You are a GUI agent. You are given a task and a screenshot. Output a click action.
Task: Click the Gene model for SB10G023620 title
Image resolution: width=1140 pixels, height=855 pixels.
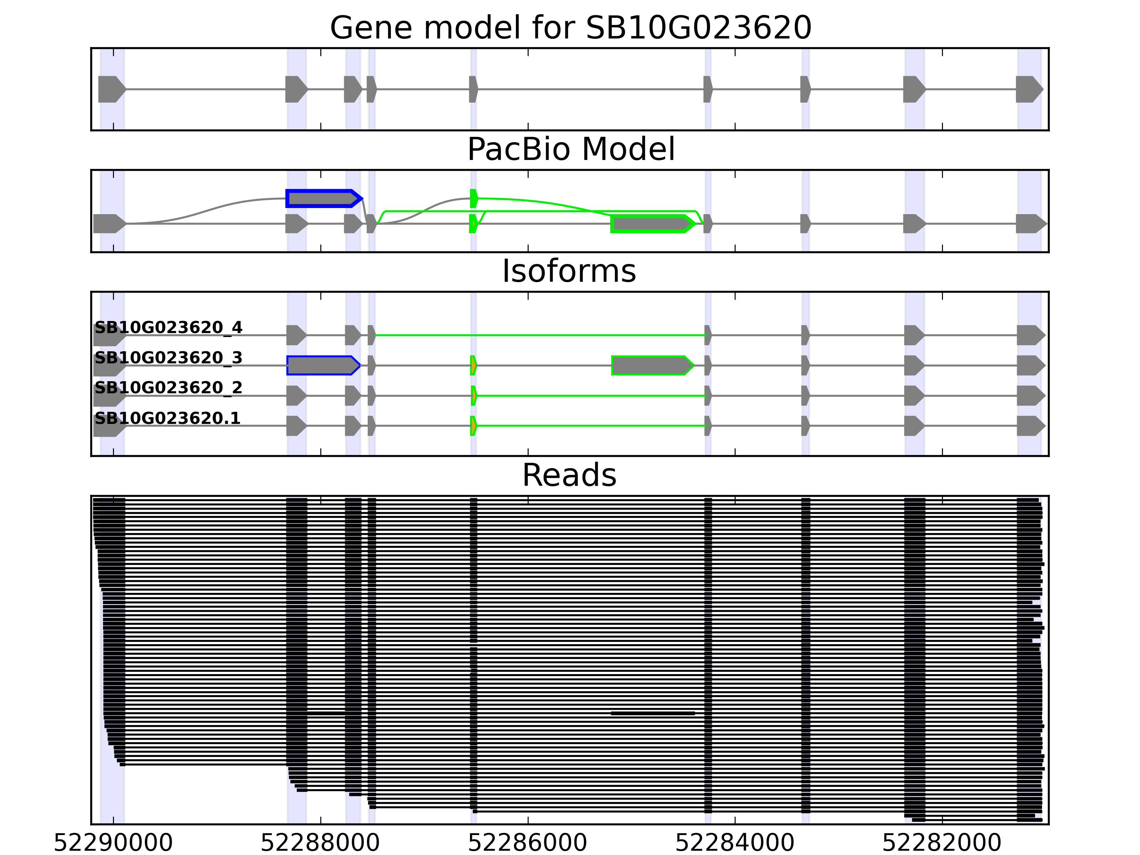[570, 28]
